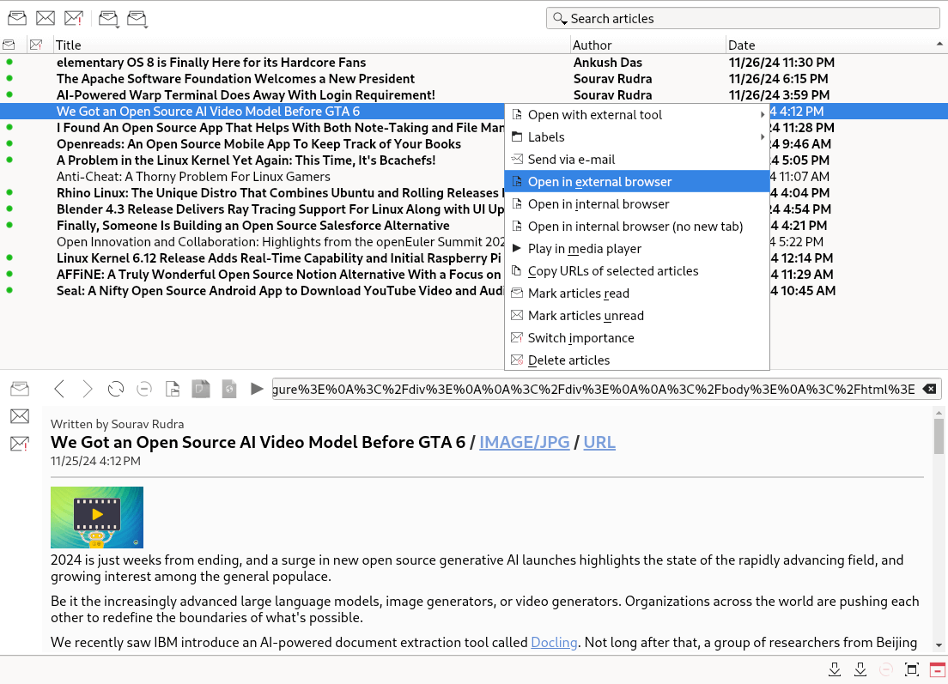The width and height of the screenshot is (948, 684).
Task: Click the IMAGE/JPG link in the headline
Action: pos(524,442)
